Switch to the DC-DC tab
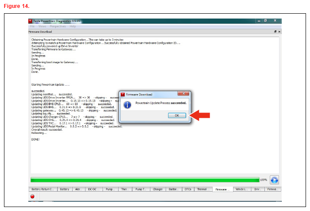The height and width of the screenshot is (211, 310). pos(94,189)
